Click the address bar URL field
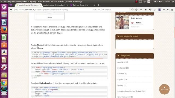The height and width of the screenshot is (98, 175). point(56,10)
